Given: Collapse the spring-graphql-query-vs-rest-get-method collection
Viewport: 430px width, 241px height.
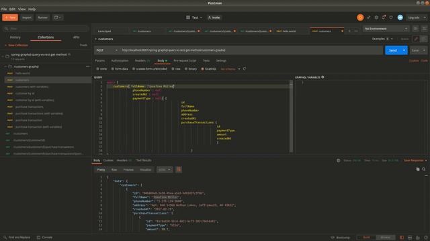Looking at the screenshot, I should click(3, 56).
